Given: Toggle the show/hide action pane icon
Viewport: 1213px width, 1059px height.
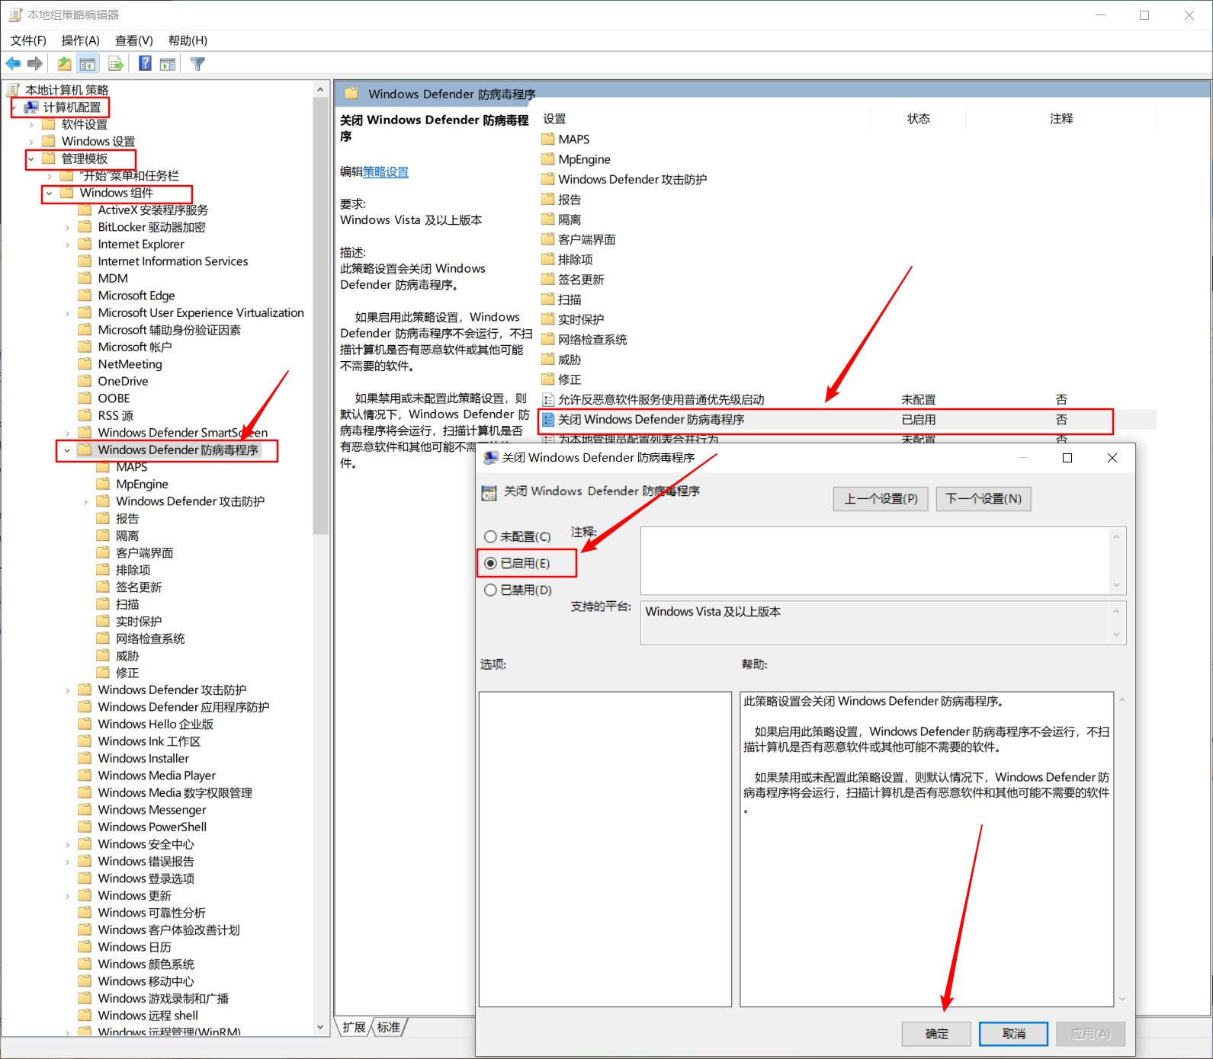Looking at the screenshot, I should coord(168,64).
